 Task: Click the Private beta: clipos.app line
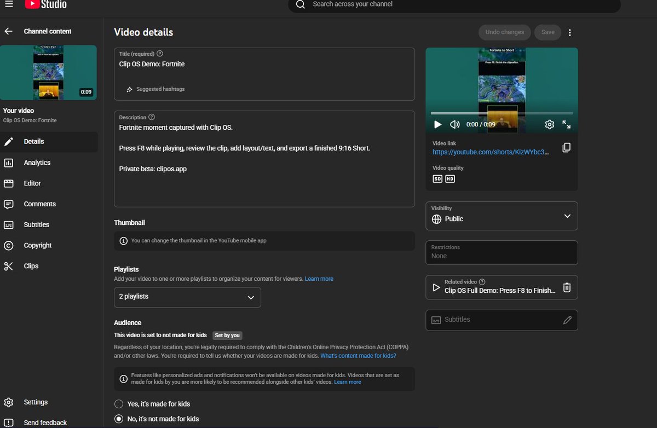click(153, 169)
